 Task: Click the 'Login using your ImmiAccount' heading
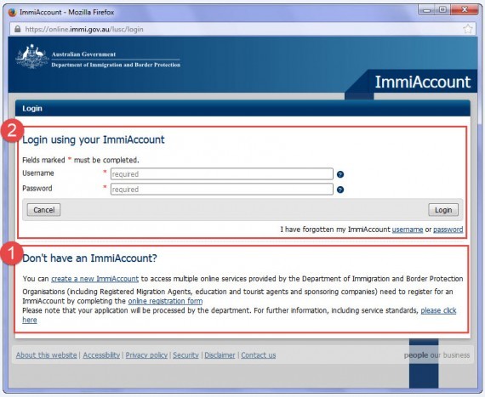point(94,139)
